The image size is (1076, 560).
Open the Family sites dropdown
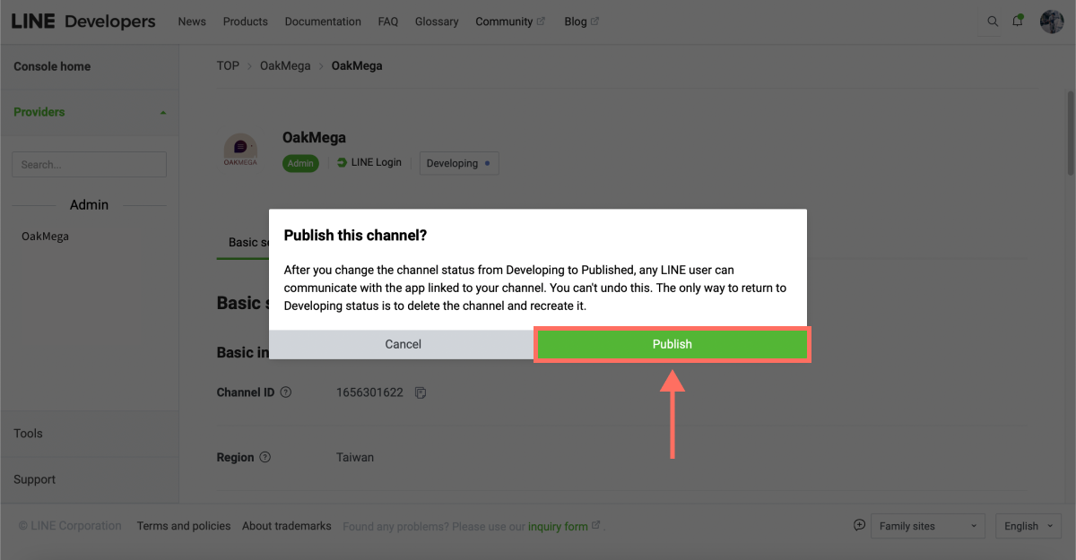(x=927, y=526)
